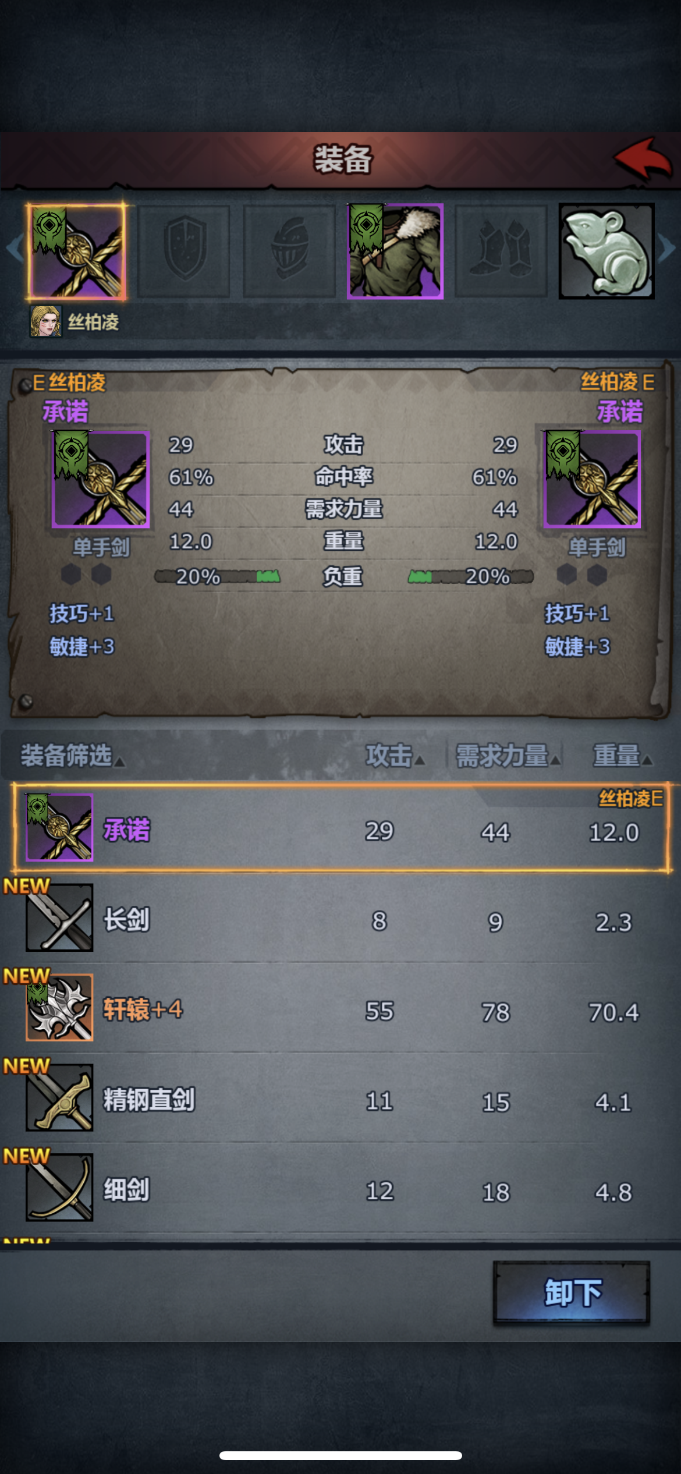Image resolution: width=681 pixels, height=1474 pixels.
Task: Sort list by 重量 column
Action: pos(622,756)
